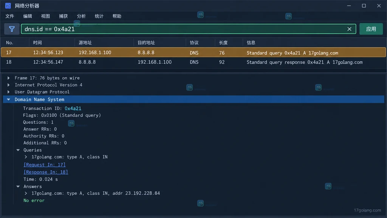The image size is (387, 218).
Task: Click the 12:34:56.123 time cell
Action: 48,52
